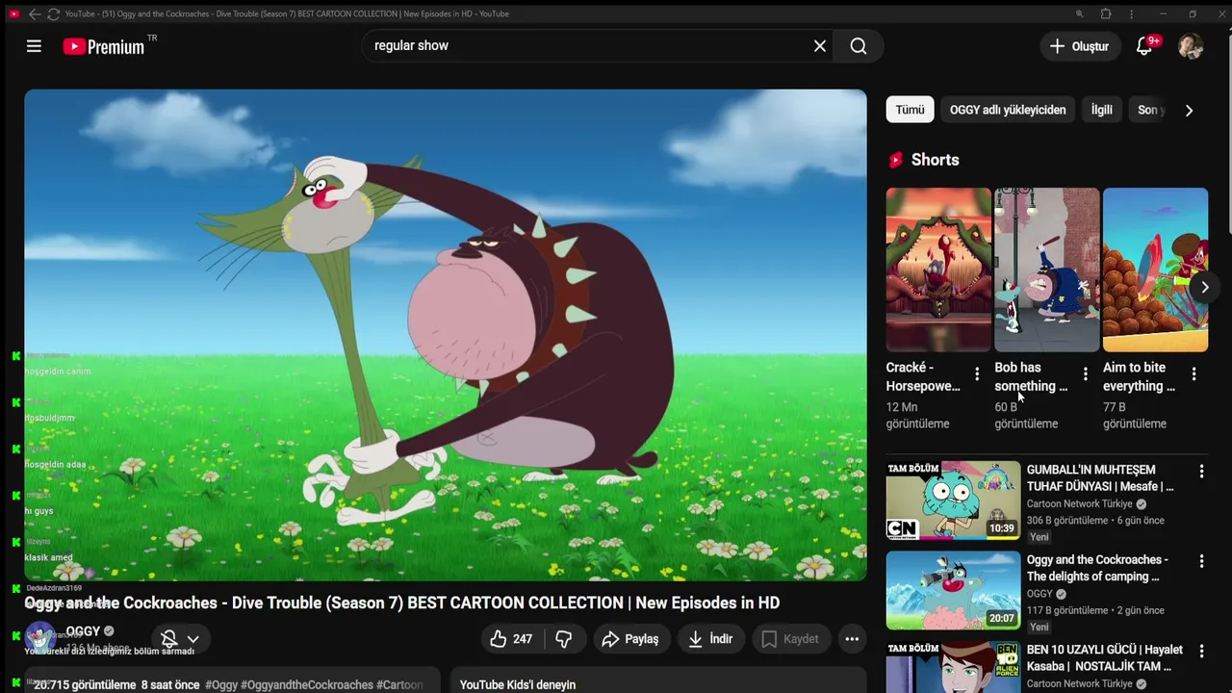Download video with İndir button

click(x=710, y=639)
